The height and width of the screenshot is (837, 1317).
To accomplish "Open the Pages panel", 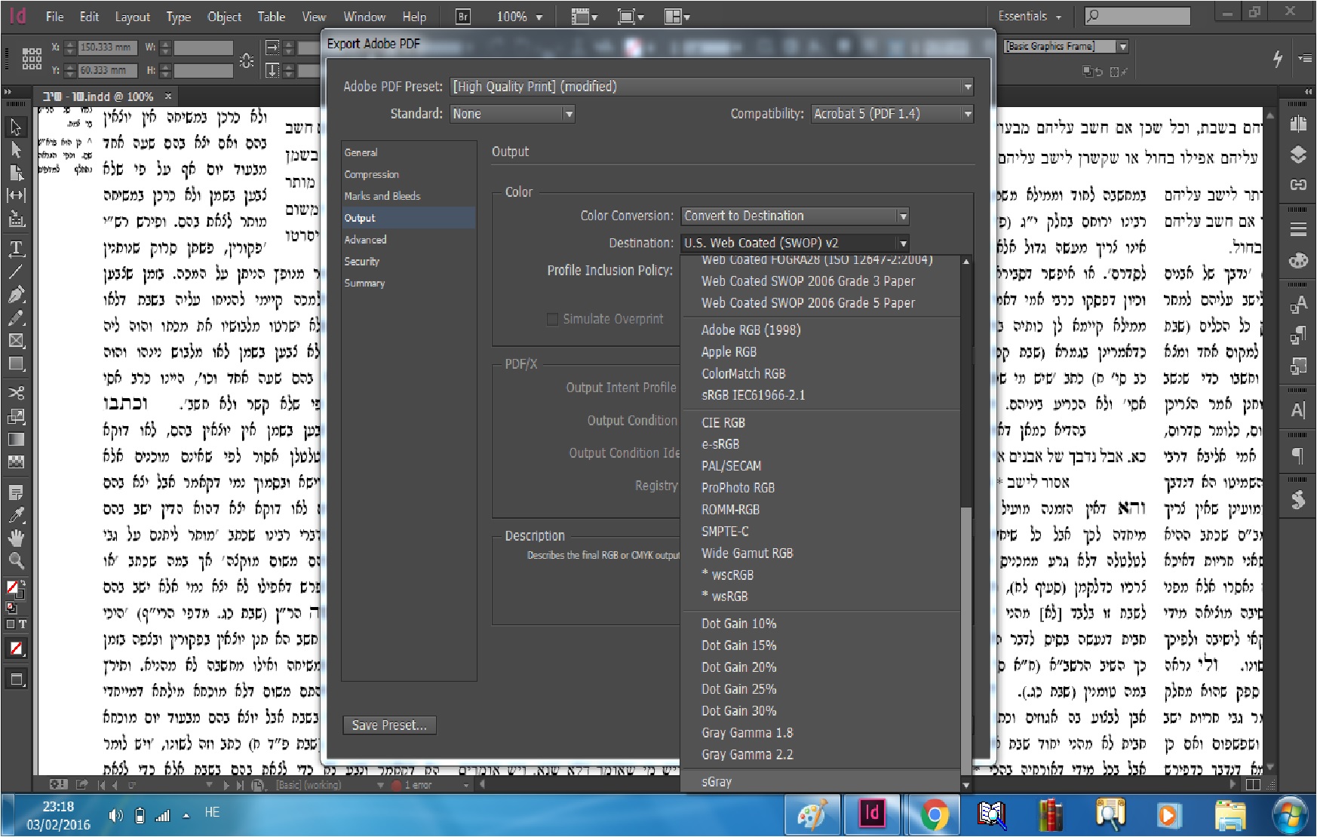I will click(1298, 124).
